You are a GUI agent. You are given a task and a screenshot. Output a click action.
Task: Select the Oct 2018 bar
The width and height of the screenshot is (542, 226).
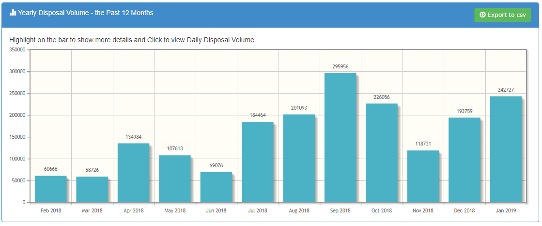click(382, 153)
